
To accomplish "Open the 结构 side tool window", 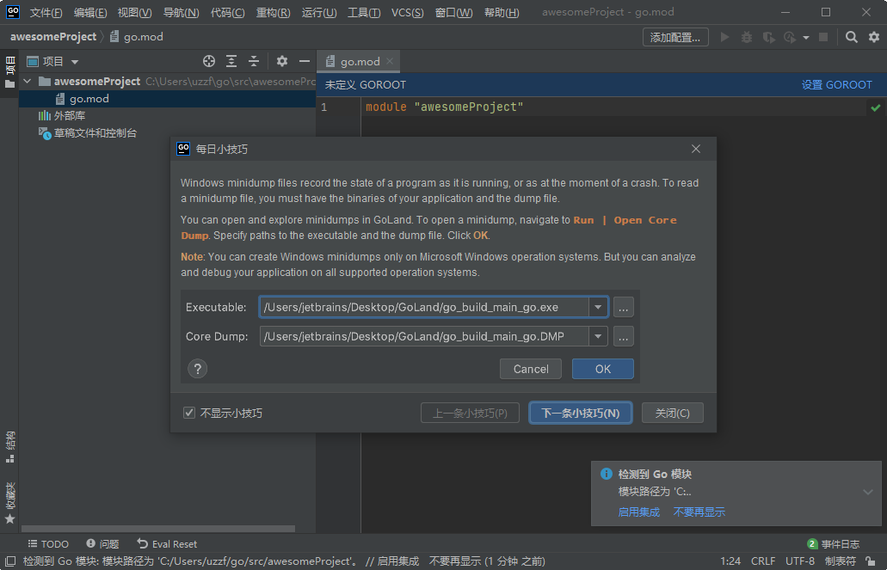I will (9, 447).
